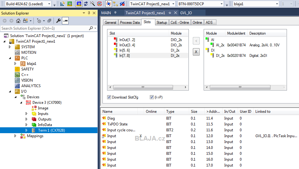The width and height of the screenshot is (299, 169).
Task: Expand the SYSTEM tree node
Action: (10, 47)
